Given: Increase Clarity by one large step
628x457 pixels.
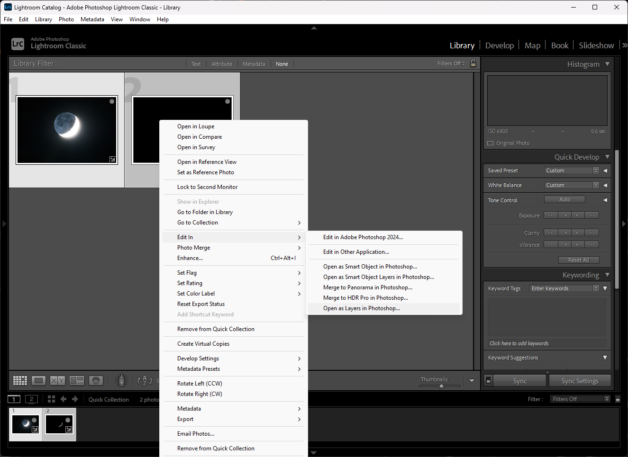Looking at the screenshot, I should click(x=592, y=233).
